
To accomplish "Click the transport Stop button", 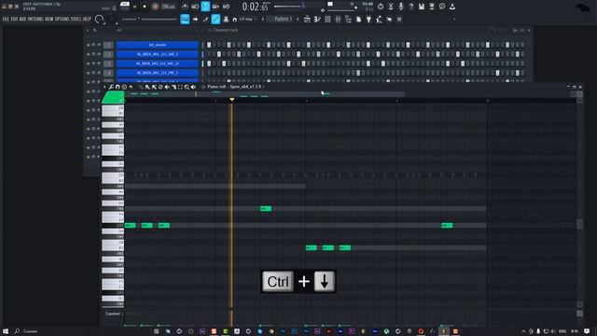I will (145, 7).
